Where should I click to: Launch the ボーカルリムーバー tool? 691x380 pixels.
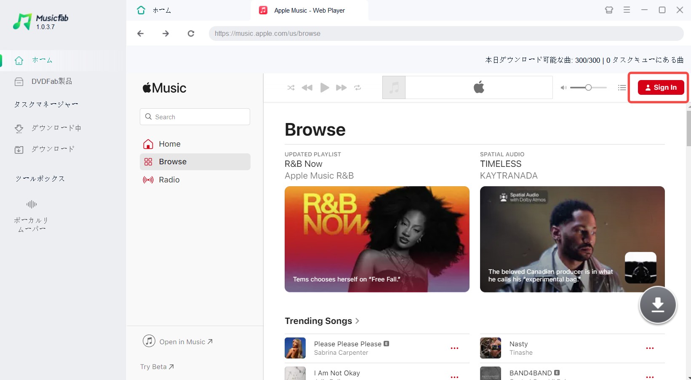click(32, 216)
